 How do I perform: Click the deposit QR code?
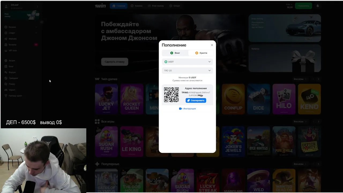point(171,95)
